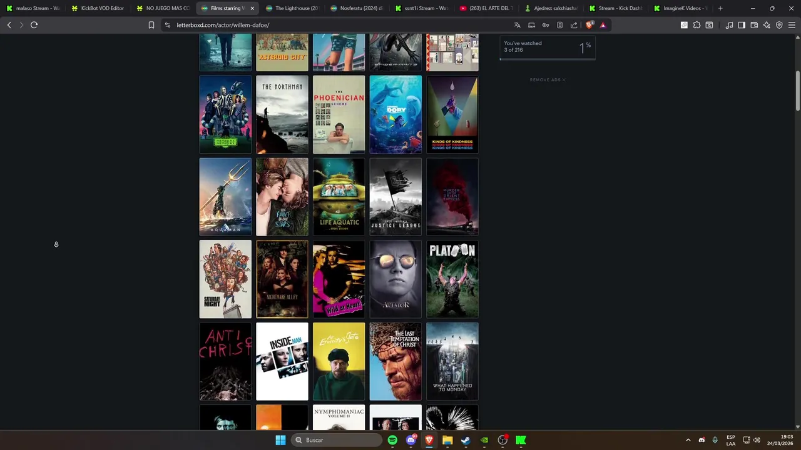This screenshot has height=450, width=801.
Task: Open The Life Aquatic poster
Action: (339, 197)
